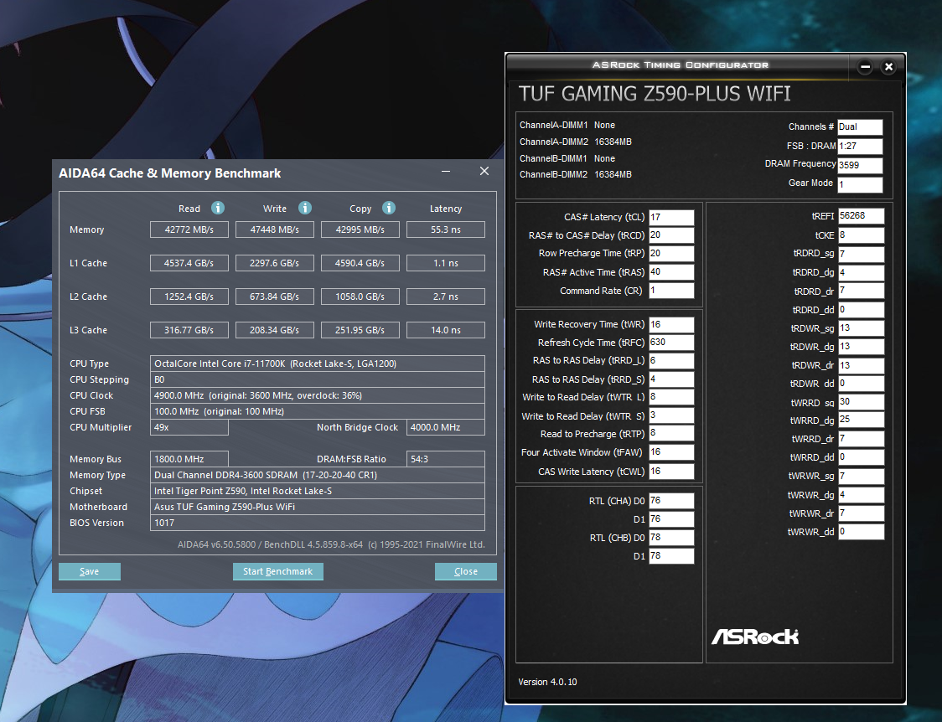Click the Command Rate (CR) field

click(671, 291)
